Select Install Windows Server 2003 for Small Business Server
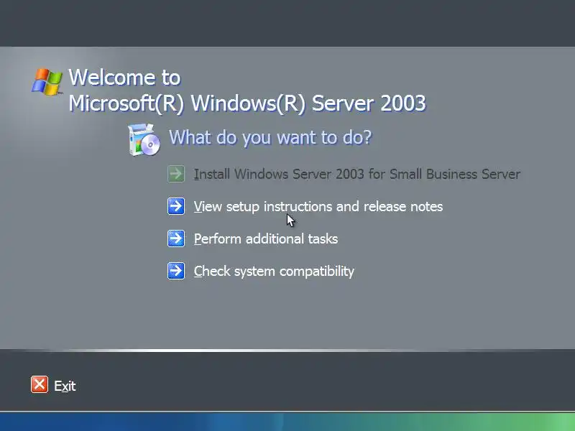Screen dimensions: 575x431 356,174
